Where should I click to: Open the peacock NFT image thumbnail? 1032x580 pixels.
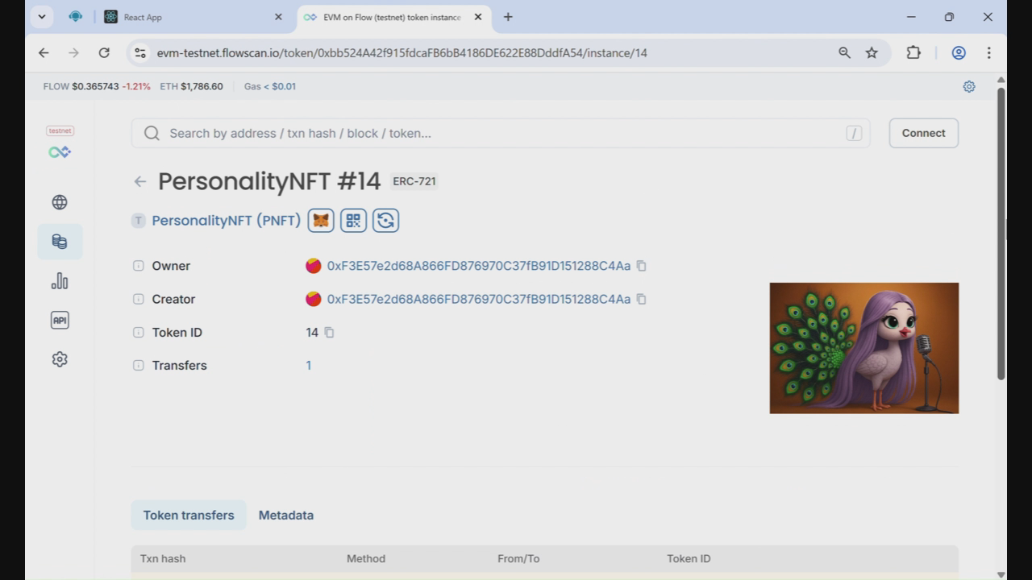tap(864, 348)
